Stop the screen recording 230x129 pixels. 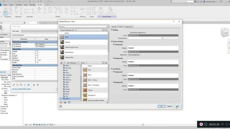click(x=201, y=124)
